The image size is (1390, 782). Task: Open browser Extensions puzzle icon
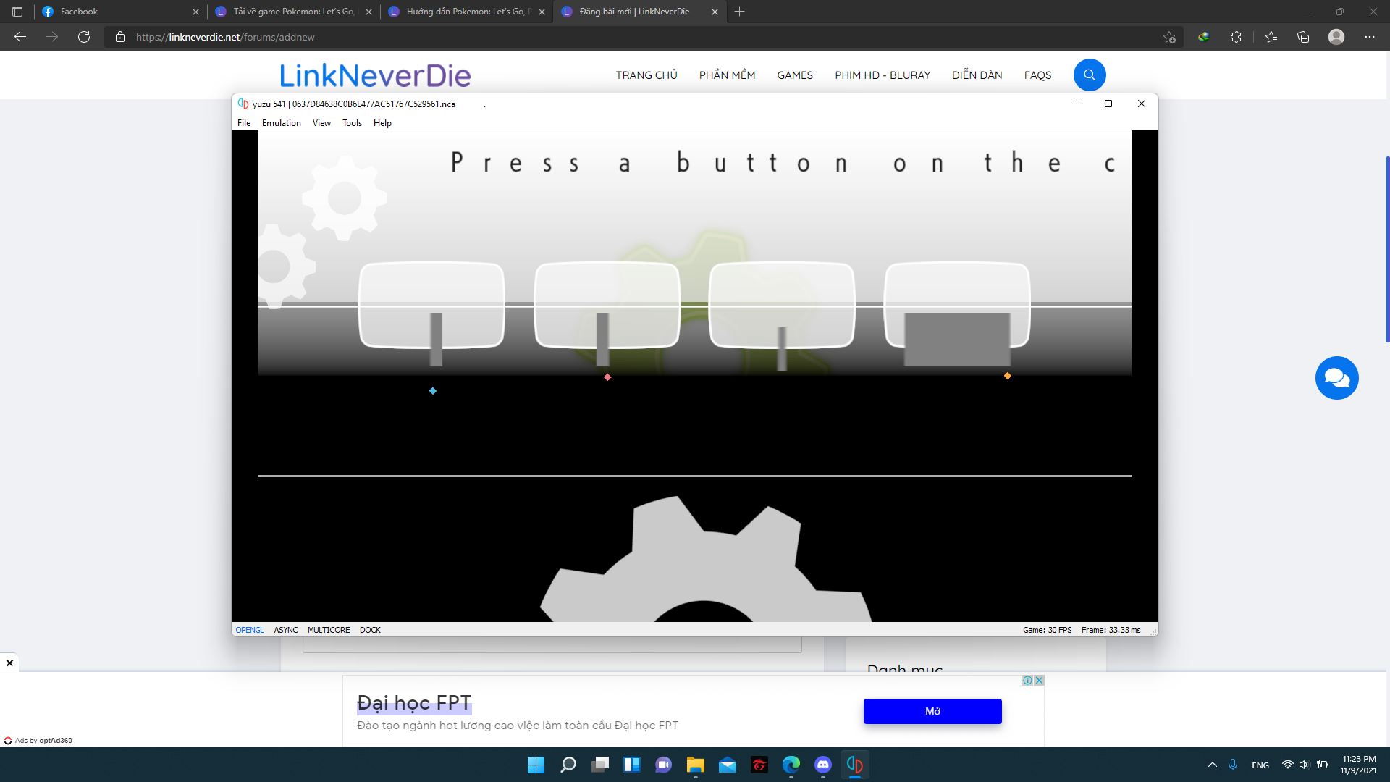pos(1236,37)
